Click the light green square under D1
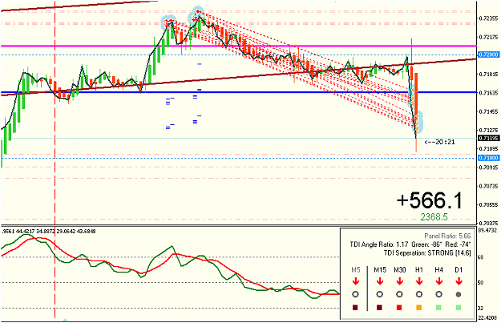The height and width of the screenshot is (323, 501). click(459, 308)
